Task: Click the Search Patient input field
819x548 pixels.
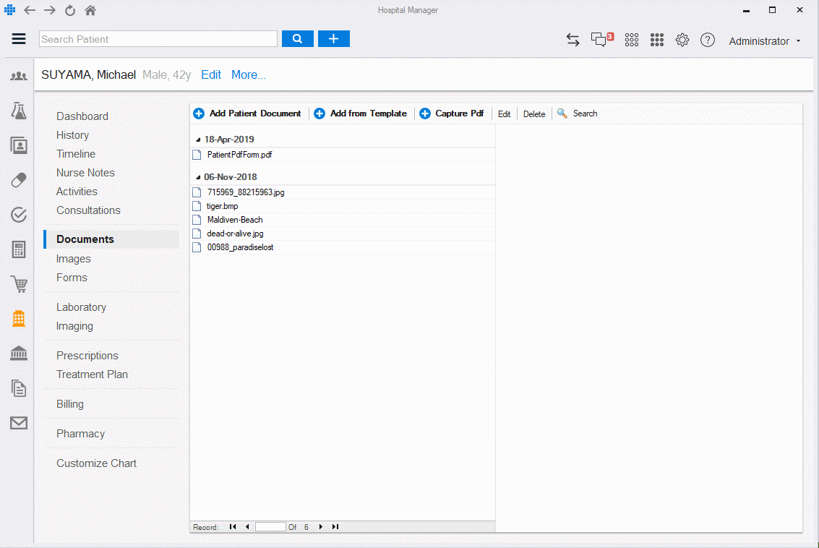Action: coord(158,39)
